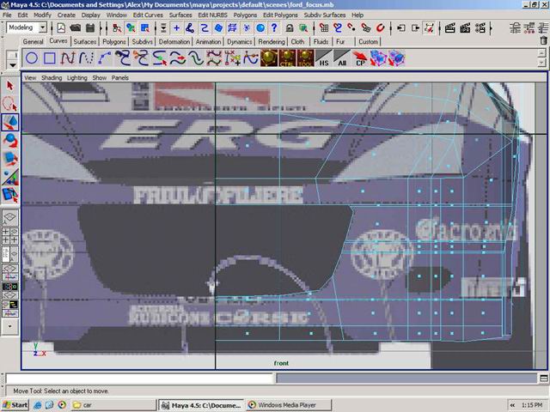The width and height of the screenshot is (550, 412).
Task: Pick the Rotate tool in toolbox
Action: click(x=10, y=140)
